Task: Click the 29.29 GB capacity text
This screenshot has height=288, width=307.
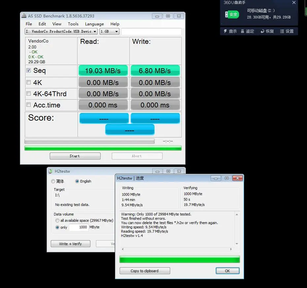Action: tap(37, 62)
